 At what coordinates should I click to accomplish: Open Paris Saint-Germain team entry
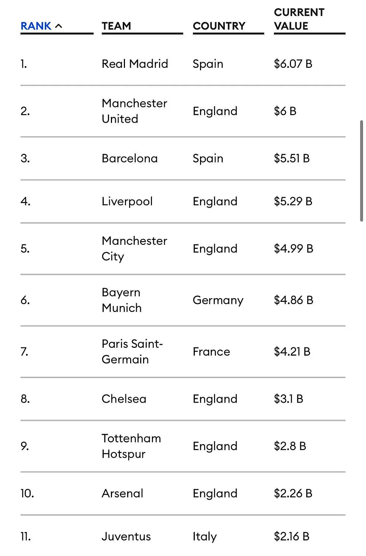[x=132, y=352]
